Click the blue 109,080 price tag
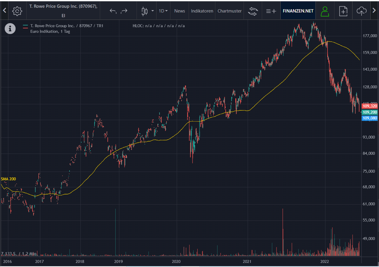The height and width of the screenshot is (267, 379). (370, 118)
